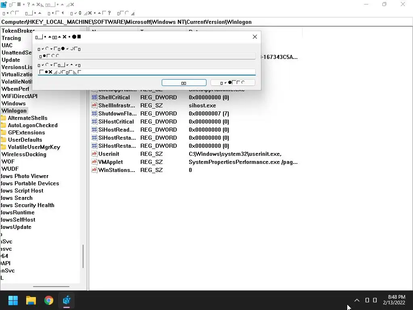This screenshot has height=310, width=413.
Task: Close the edit string dialog with X
Action: [255, 37]
